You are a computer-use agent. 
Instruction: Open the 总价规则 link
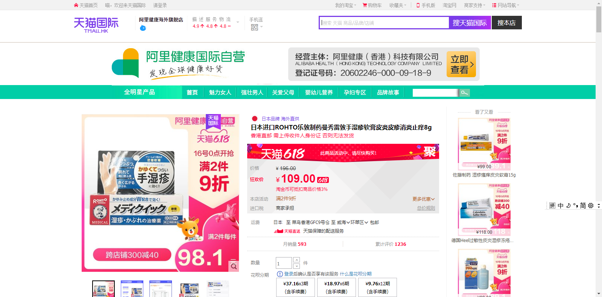(x=426, y=208)
